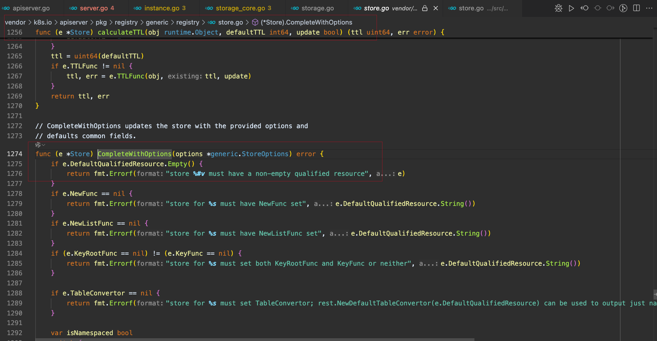Split the editor to the right
Screen dimensions: 657x341
[x=636, y=8]
